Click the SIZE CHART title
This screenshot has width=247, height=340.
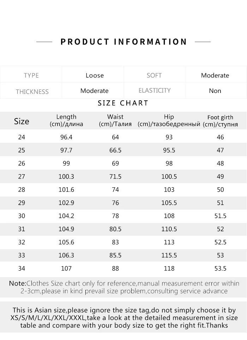(123, 103)
